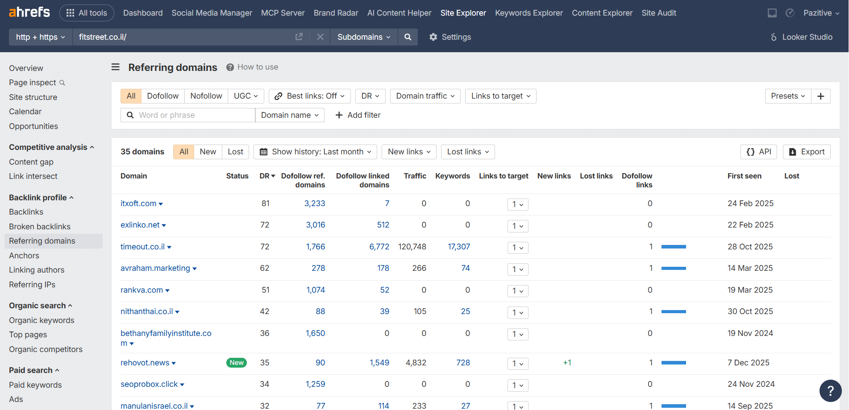Open the help question mark bubble

click(831, 391)
